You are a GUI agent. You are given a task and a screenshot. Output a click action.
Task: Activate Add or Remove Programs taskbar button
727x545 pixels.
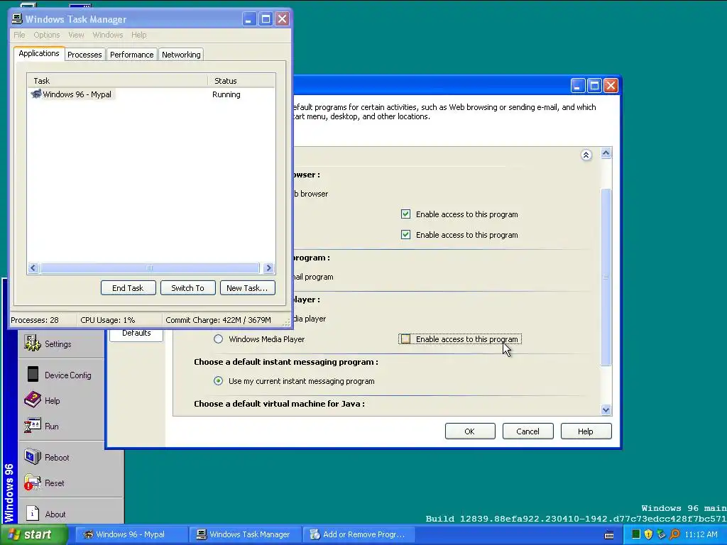(x=359, y=534)
